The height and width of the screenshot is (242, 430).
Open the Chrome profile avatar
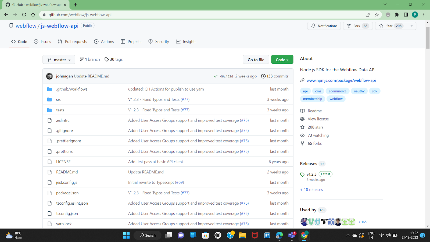point(415,15)
